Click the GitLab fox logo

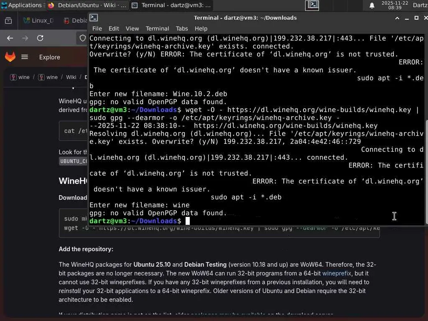pos(10,57)
